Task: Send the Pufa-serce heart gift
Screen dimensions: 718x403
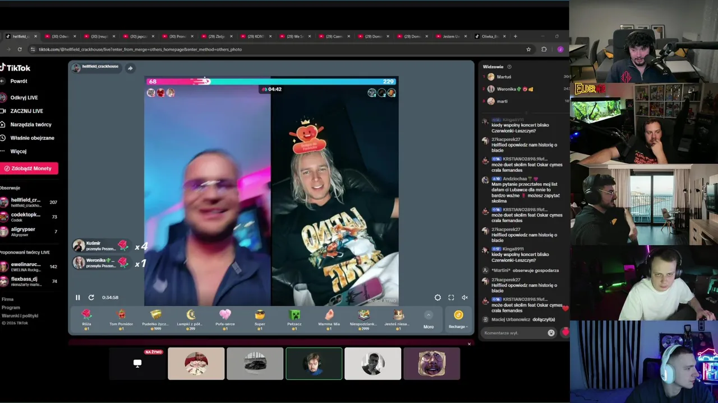Action: pyautogui.click(x=225, y=319)
